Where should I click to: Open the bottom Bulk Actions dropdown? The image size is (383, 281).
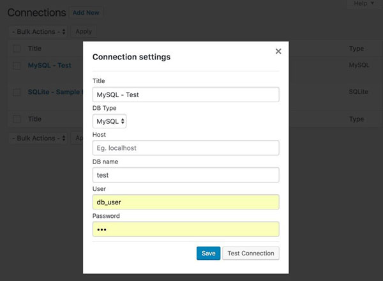coord(38,139)
